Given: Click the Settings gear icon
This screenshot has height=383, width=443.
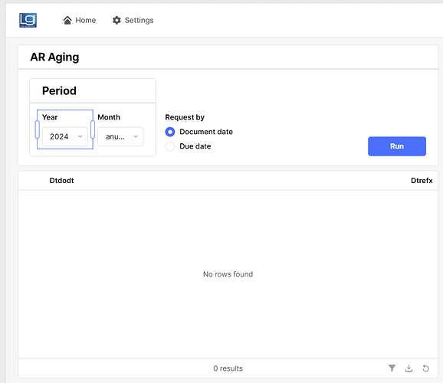Looking at the screenshot, I should (x=116, y=21).
